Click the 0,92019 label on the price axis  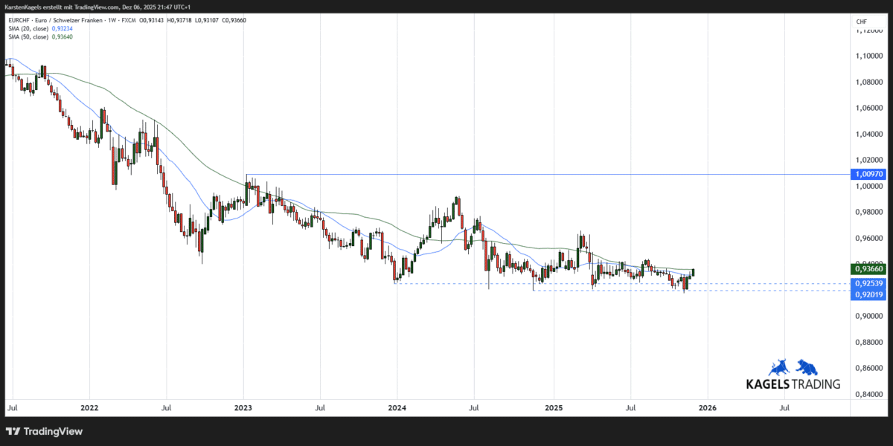pyautogui.click(x=869, y=293)
